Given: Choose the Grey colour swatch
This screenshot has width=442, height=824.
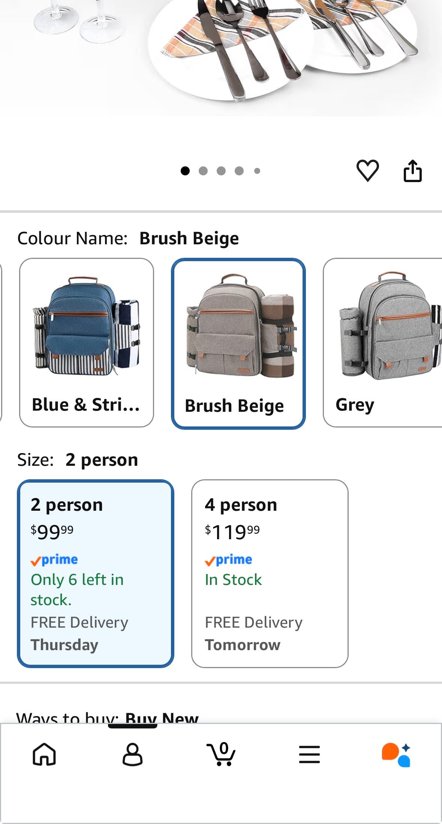Looking at the screenshot, I should click(382, 342).
